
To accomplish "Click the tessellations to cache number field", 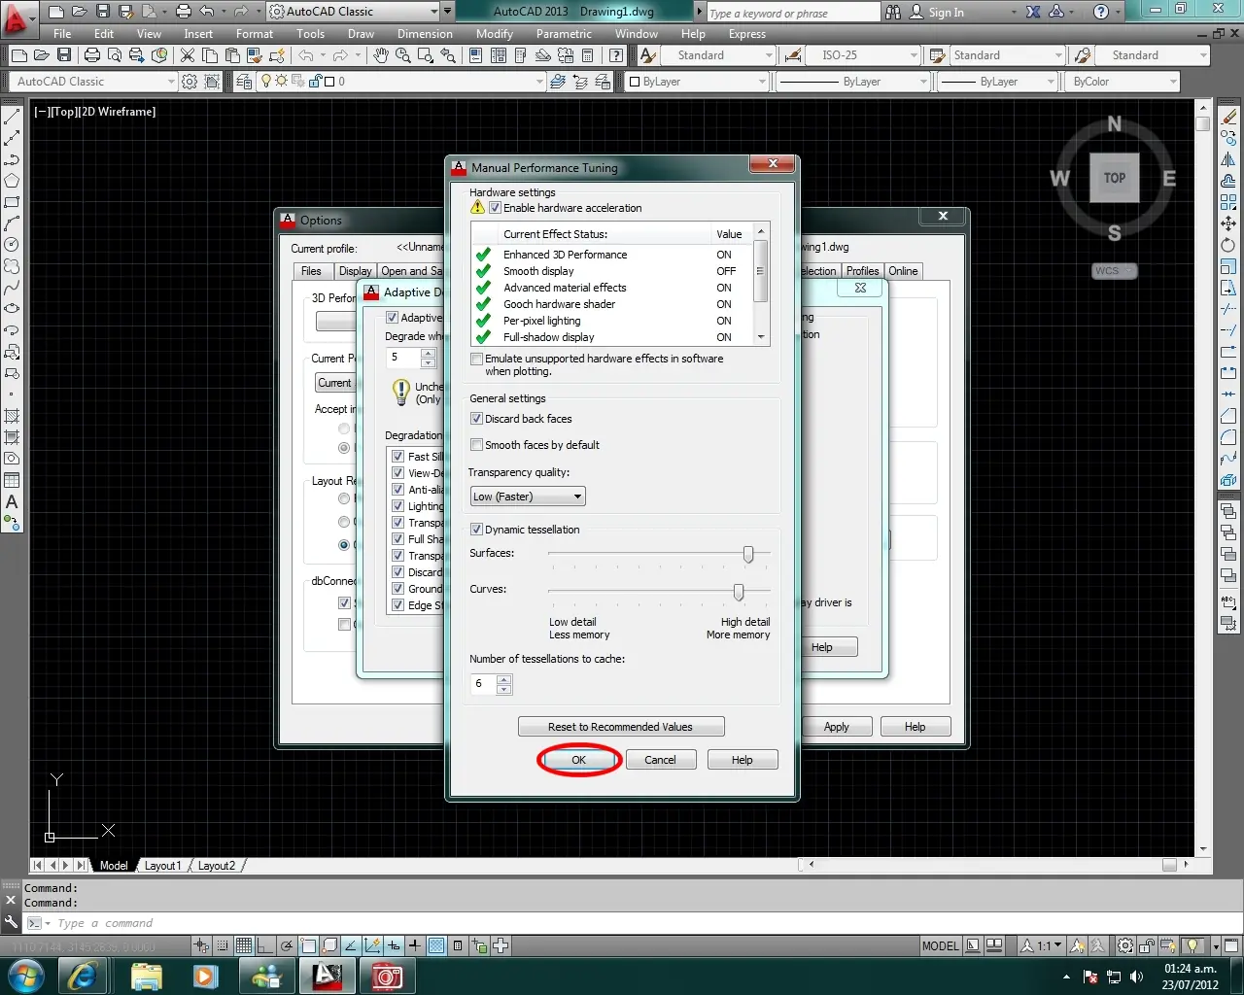I will click(x=483, y=684).
